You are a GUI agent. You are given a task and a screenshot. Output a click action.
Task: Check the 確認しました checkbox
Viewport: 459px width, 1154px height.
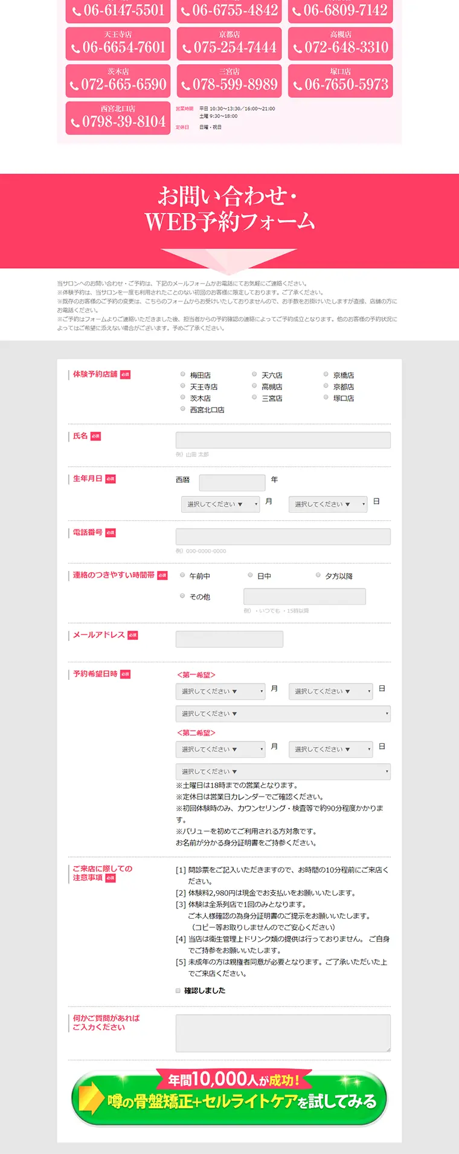178,991
